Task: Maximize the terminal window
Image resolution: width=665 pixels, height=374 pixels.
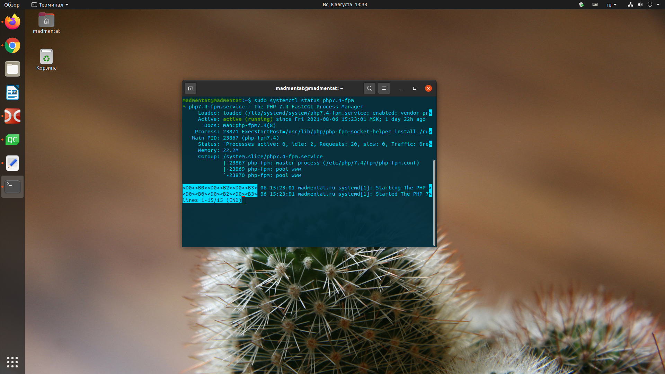Action: click(415, 88)
